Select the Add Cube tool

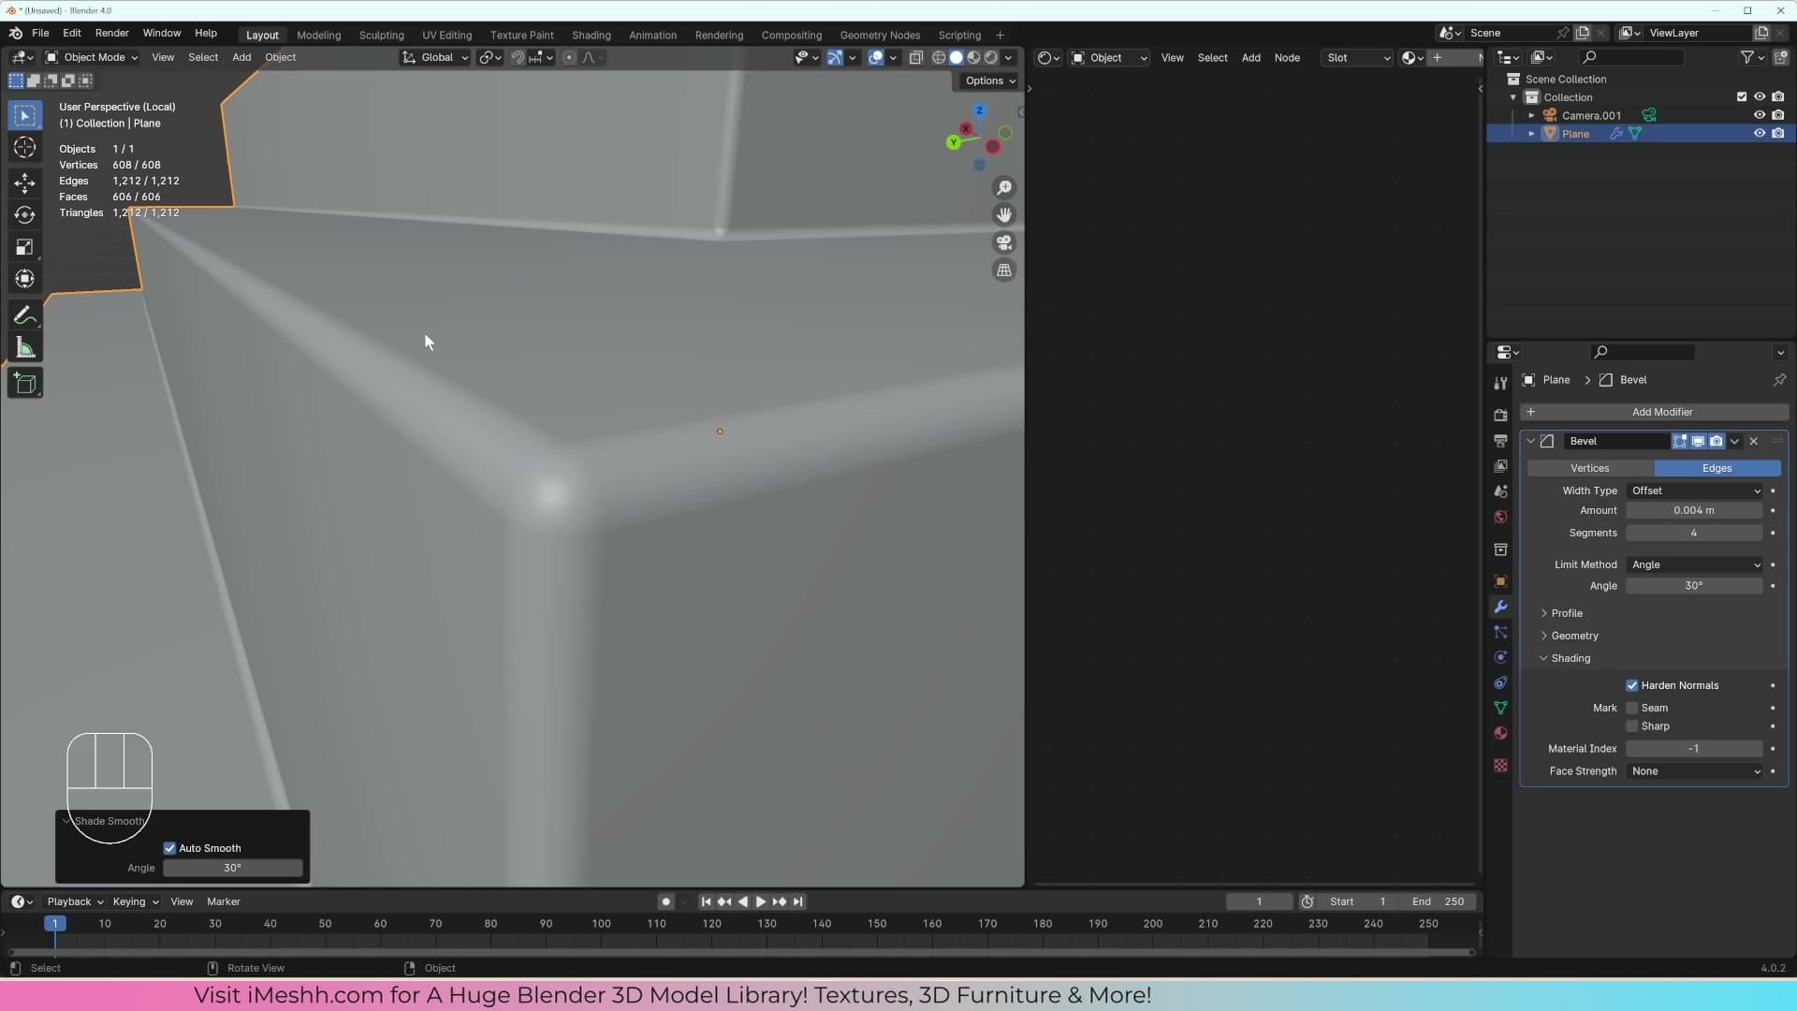click(25, 383)
